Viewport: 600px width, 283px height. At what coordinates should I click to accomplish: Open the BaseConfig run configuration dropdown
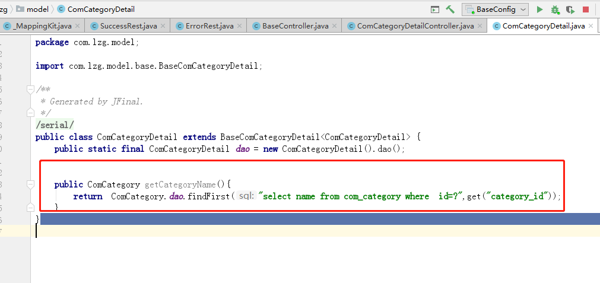coord(495,9)
